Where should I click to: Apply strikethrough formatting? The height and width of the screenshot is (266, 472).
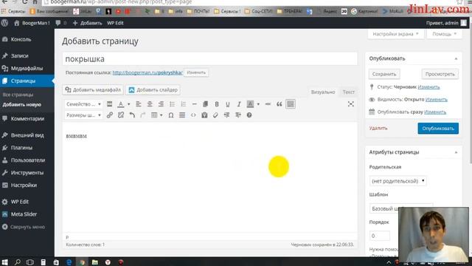tap(268, 104)
